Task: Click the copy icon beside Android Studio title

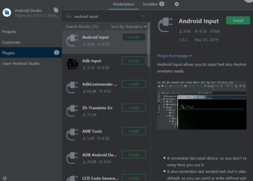Action: point(56,10)
